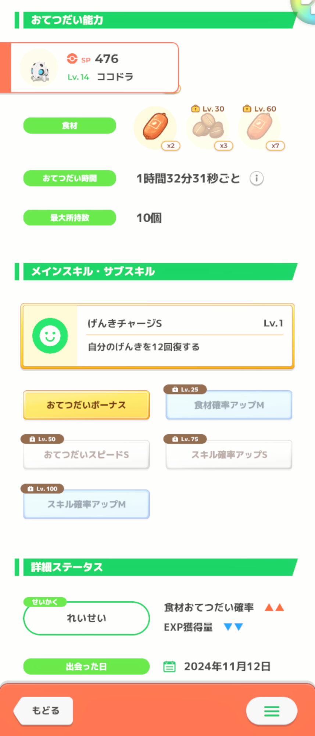Tap the locked スキル確率アップM sub skill
Image resolution: width=315 pixels, height=736 pixels.
click(x=86, y=504)
